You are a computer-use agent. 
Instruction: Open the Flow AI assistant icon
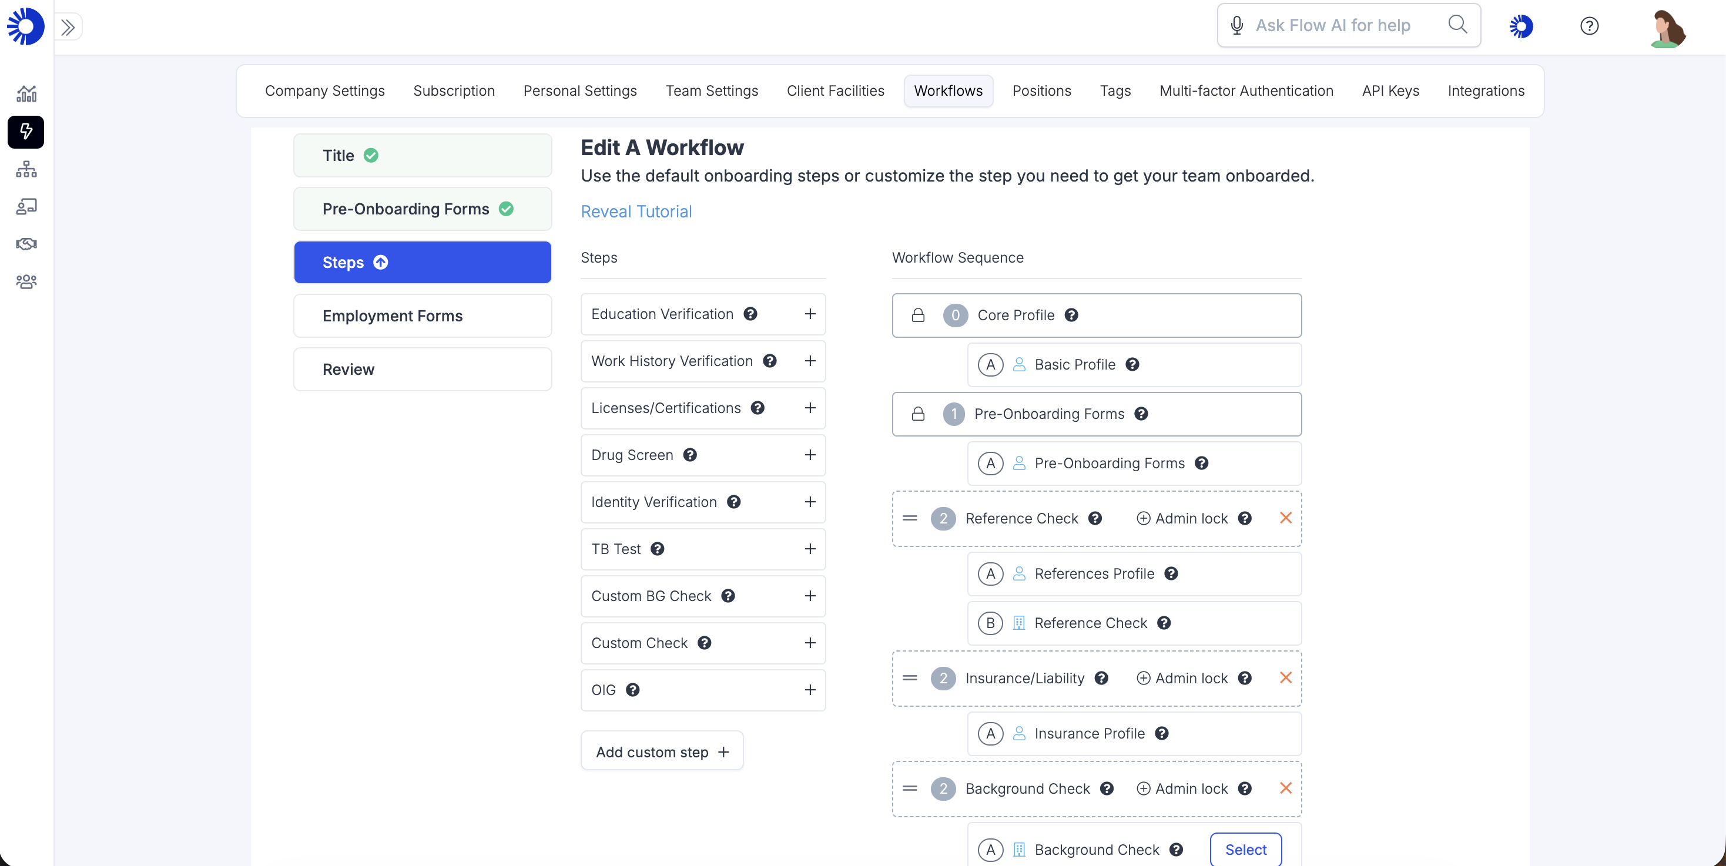[x=1521, y=26]
